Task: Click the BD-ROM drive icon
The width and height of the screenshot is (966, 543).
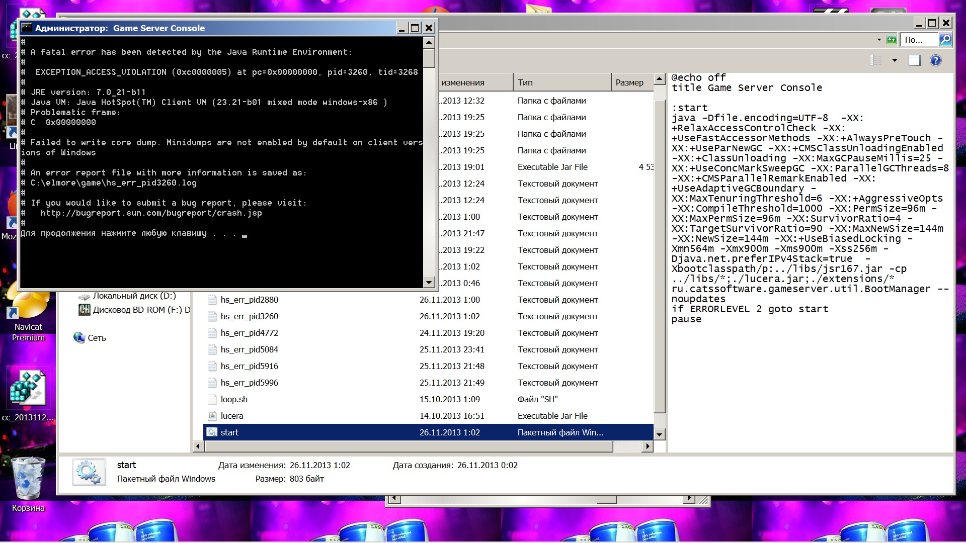Action: point(84,310)
